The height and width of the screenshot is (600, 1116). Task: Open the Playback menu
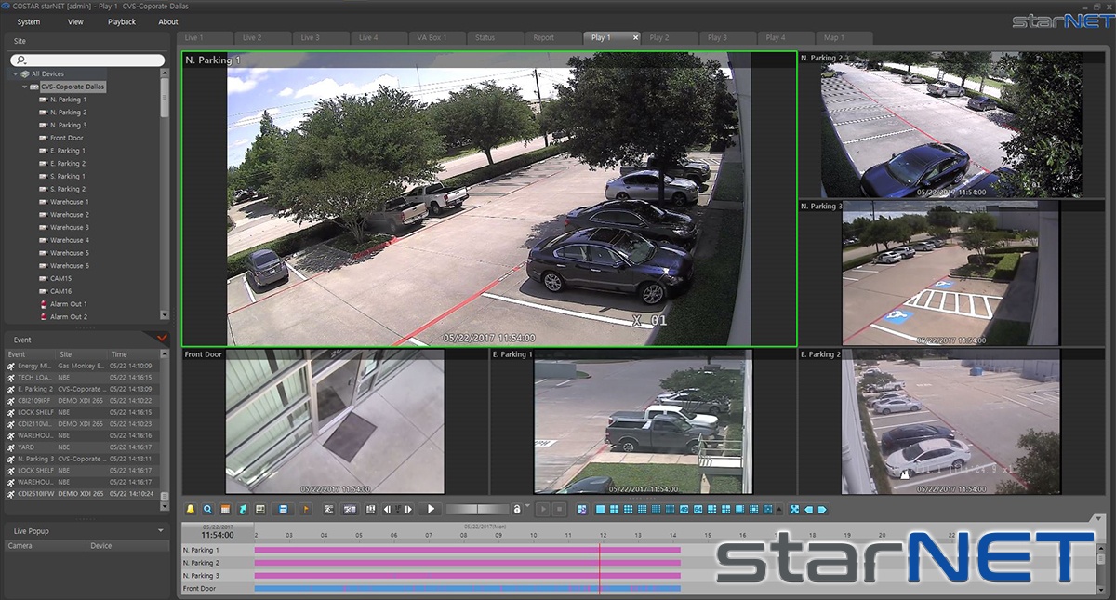pyautogui.click(x=121, y=21)
